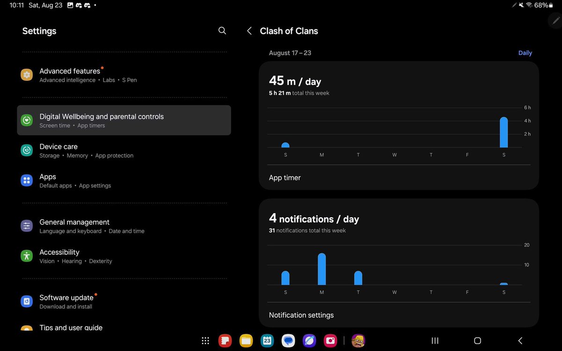
Task: Click 5 h 21 m total this week
Action: pyautogui.click(x=299, y=93)
